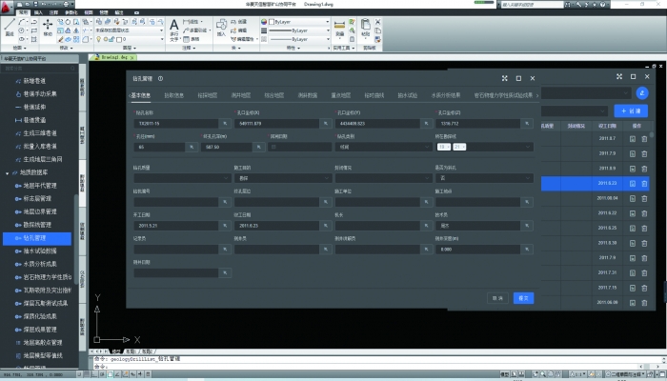Select the multiline Text (多行文字) tool

[x=174, y=27]
